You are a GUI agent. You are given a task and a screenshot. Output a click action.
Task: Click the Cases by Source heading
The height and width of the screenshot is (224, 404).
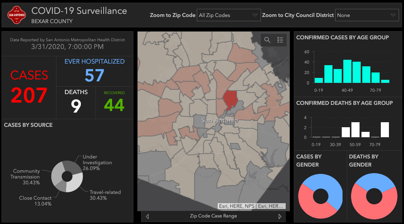pos(28,125)
